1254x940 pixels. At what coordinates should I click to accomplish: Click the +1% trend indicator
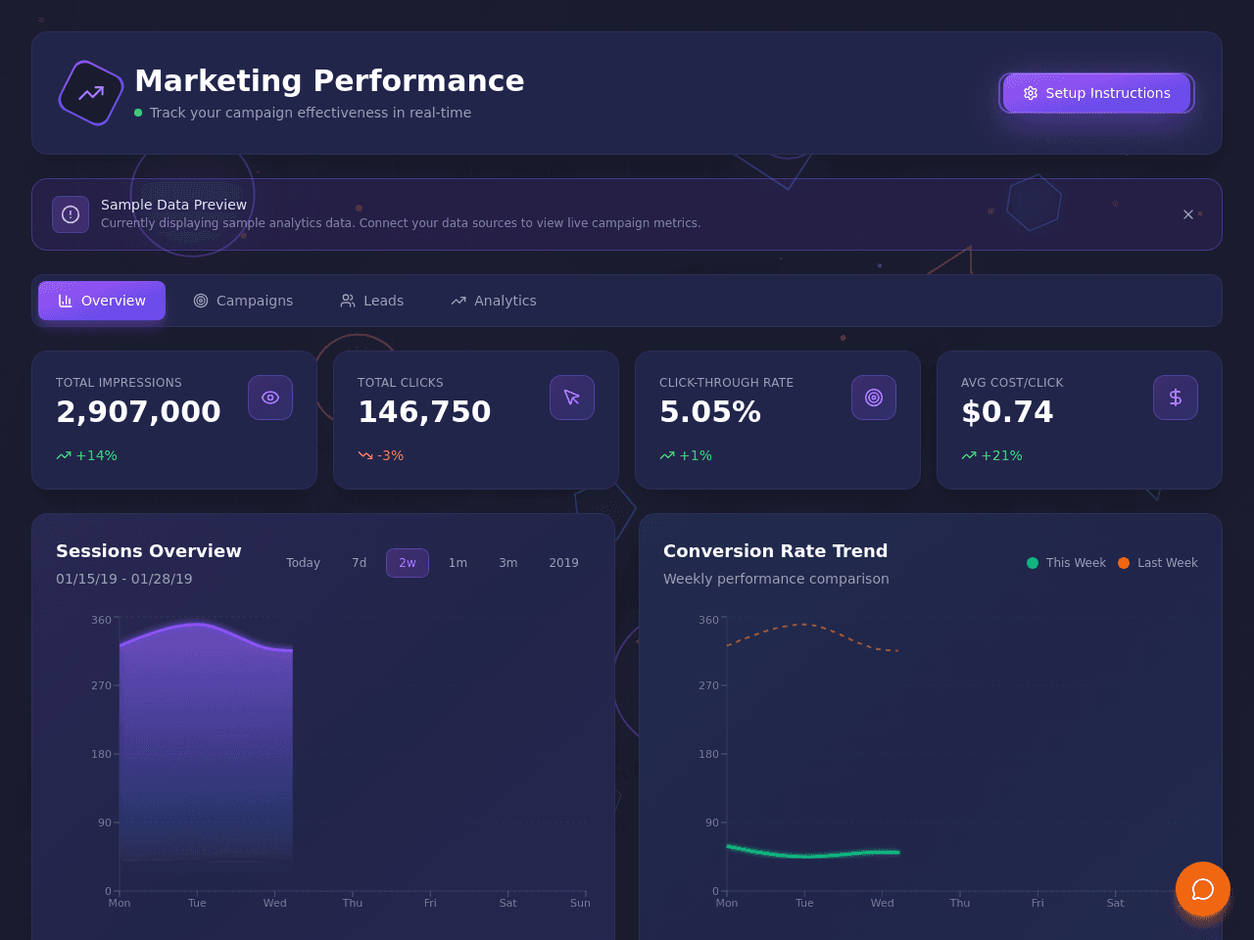(686, 455)
